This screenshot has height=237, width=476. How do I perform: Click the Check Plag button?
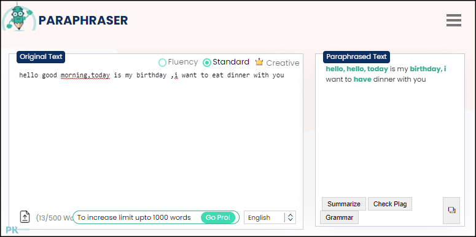[x=390, y=204]
